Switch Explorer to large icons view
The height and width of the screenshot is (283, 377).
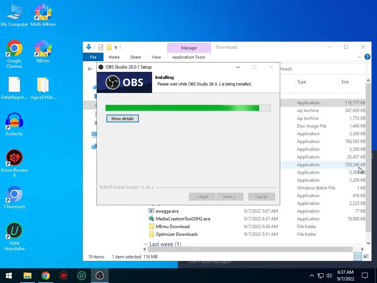click(x=366, y=256)
